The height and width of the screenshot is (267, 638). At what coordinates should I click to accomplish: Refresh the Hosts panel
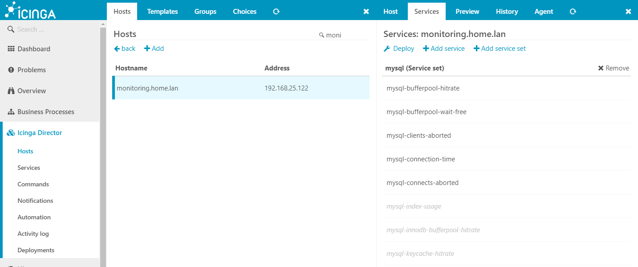click(276, 11)
